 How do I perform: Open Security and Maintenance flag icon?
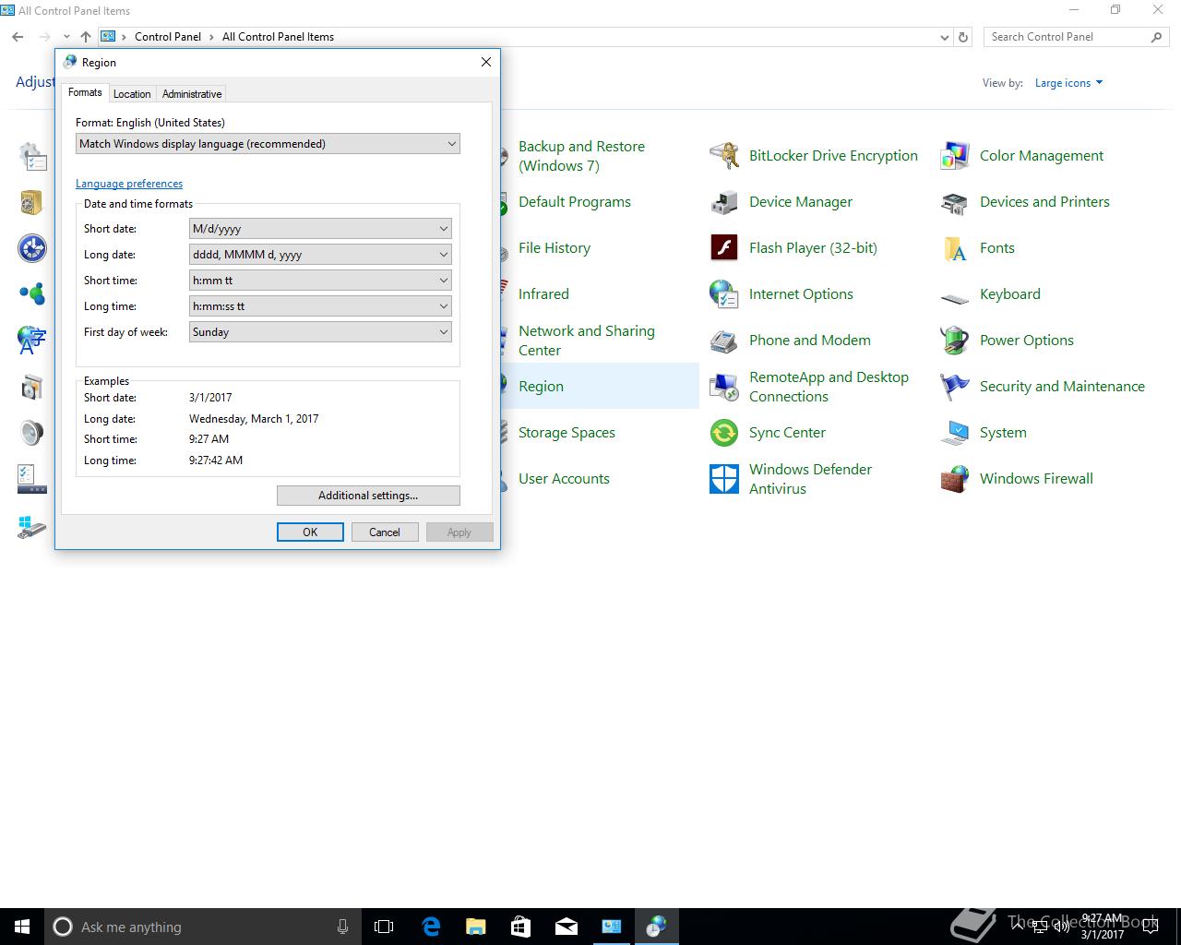point(955,387)
